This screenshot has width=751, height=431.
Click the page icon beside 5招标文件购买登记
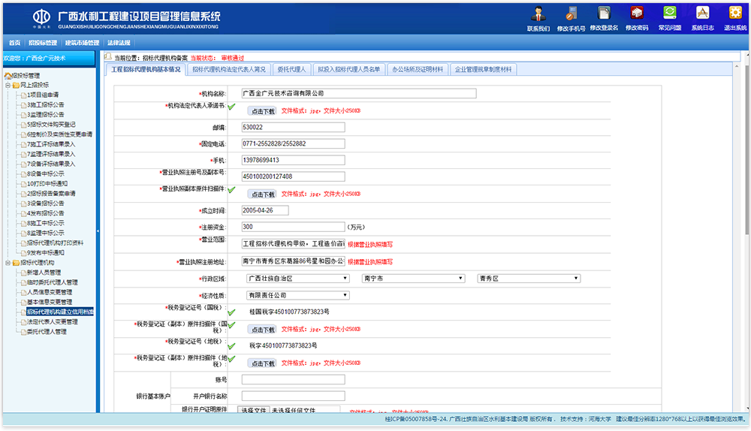23,125
